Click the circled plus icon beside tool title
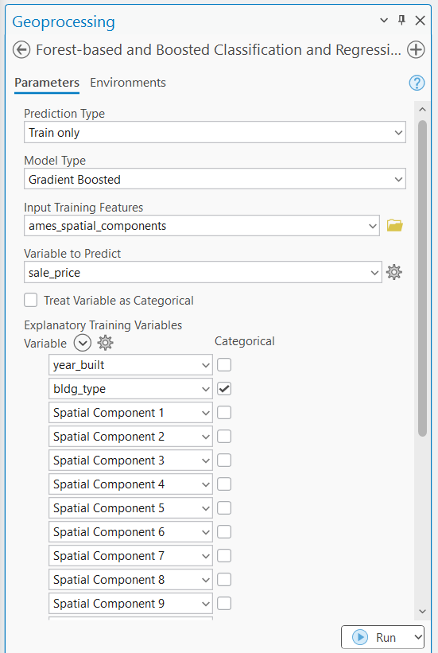 pos(416,50)
